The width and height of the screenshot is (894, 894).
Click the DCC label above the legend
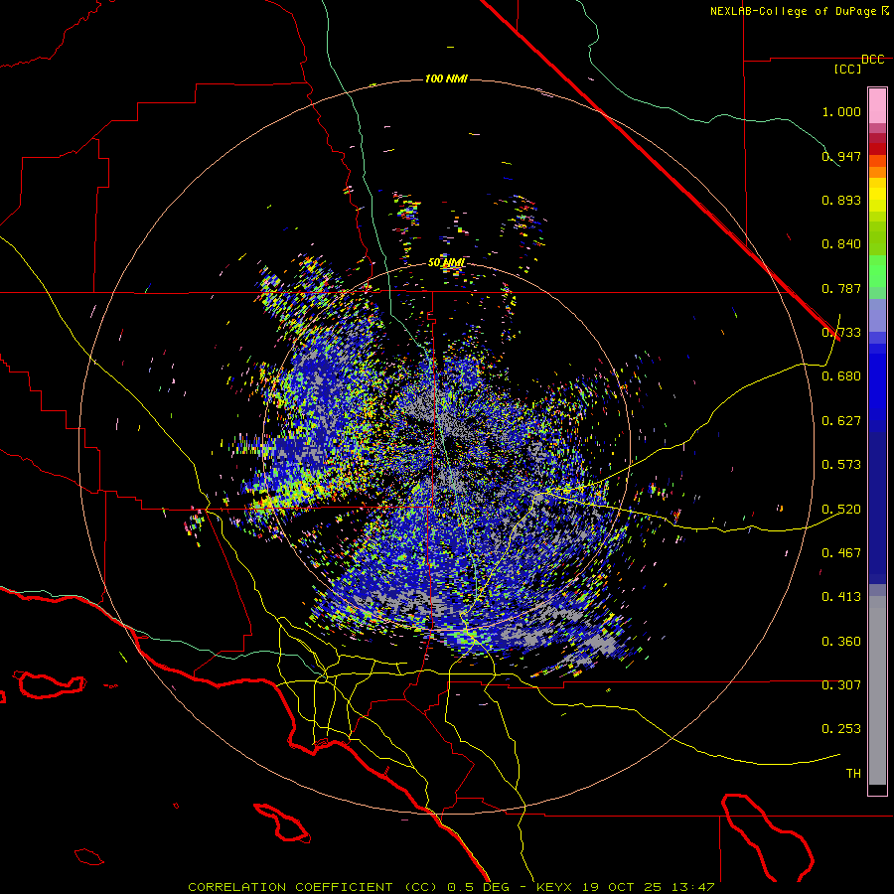(x=872, y=60)
